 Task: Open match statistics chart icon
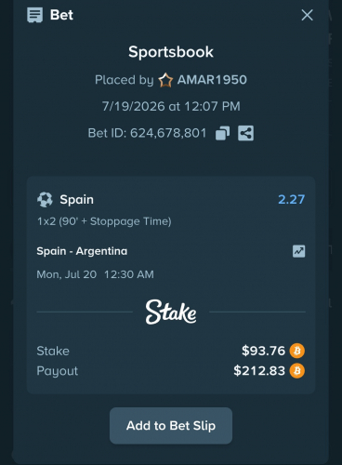tap(298, 251)
